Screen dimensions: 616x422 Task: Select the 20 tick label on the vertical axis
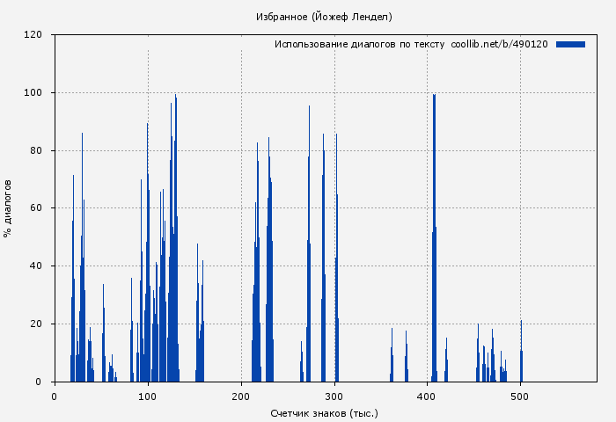[36, 324]
